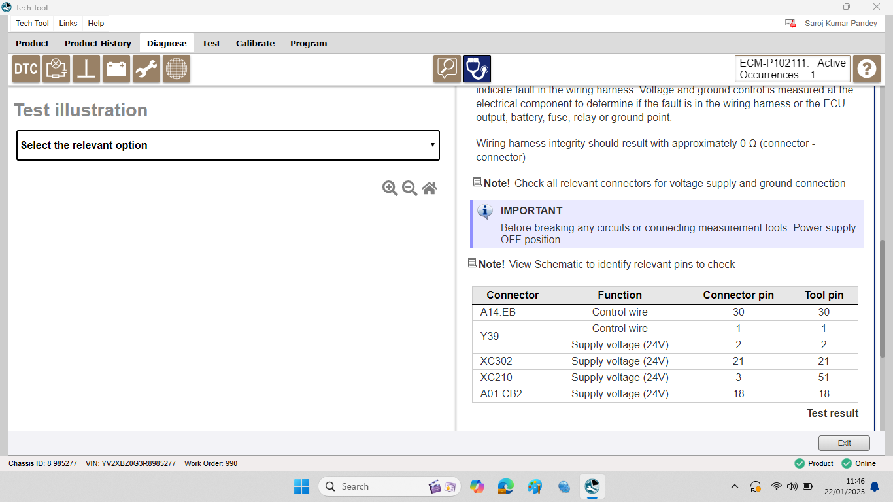The height and width of the screenshot is (502, 893).
Task: Switch to the Product tab
Action: 32,43
